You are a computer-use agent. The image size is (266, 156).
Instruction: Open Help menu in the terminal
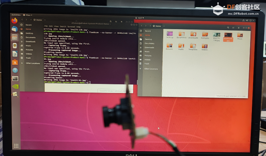point(78,27)
